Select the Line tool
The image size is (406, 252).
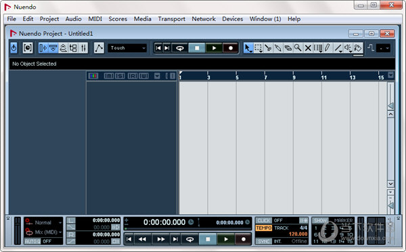tap(338, 48)
